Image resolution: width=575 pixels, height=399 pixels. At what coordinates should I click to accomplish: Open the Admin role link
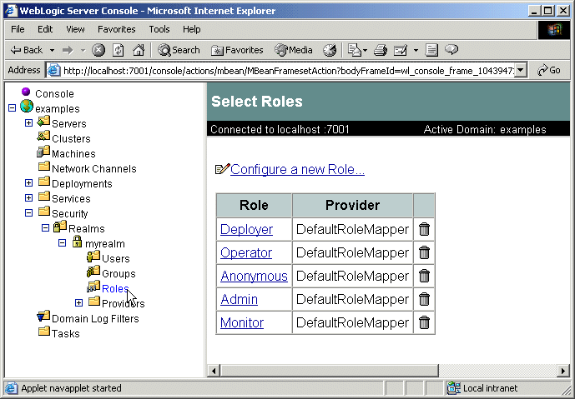(239, 299)
